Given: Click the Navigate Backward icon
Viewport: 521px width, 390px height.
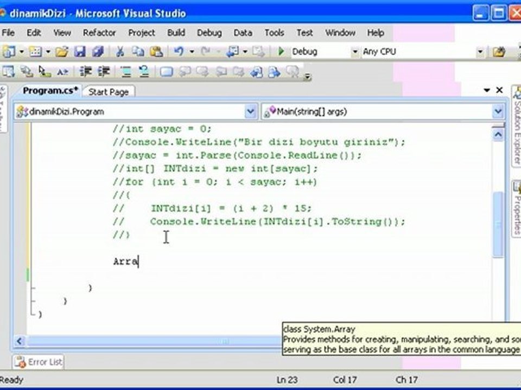Looking at the screenshot, I should pyautogui.click(x=232, y=51).
